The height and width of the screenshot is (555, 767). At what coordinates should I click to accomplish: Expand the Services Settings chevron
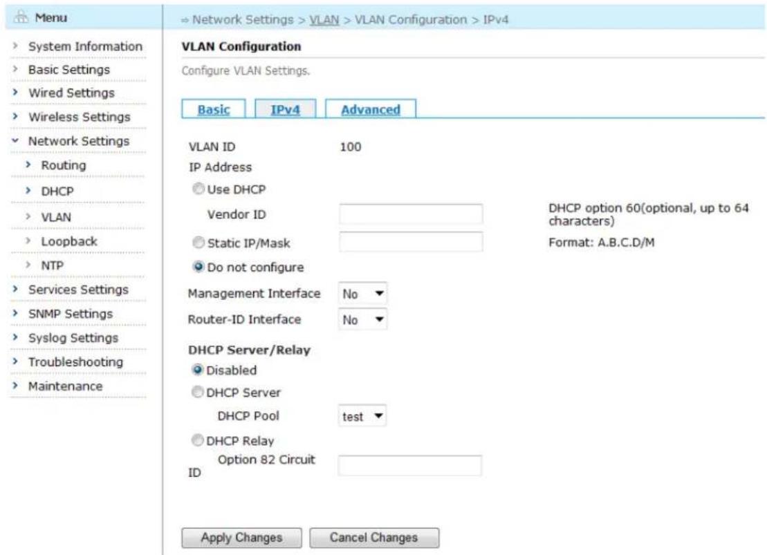coord(15,289)
